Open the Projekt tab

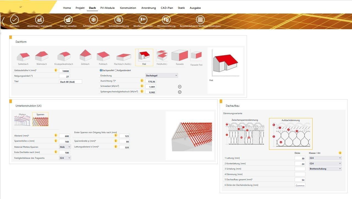(80, 8)
